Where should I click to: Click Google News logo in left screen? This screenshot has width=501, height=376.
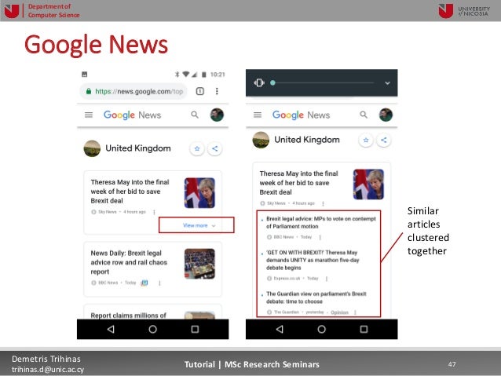(x=132, y=115)
